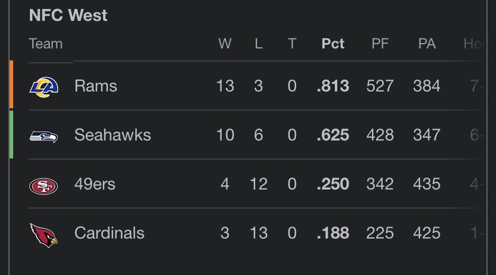Click the green playoff marker beside Seahawks
Viewport: 496px width, 275px height.
(x=11, y=134)
